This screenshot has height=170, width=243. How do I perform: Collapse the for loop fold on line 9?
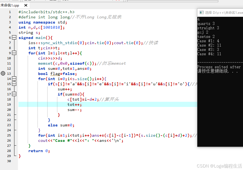click(14, 53)
